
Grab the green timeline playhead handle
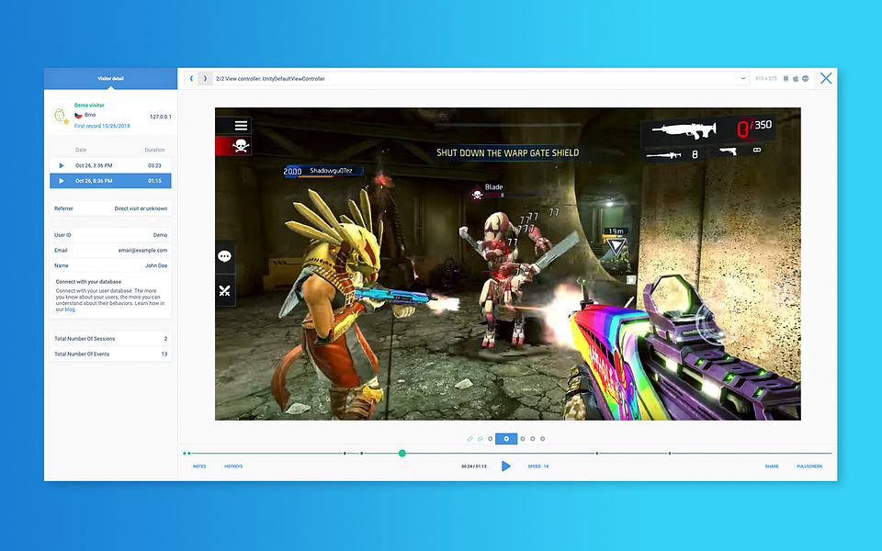pyautogui.click(x=401, y=453)
